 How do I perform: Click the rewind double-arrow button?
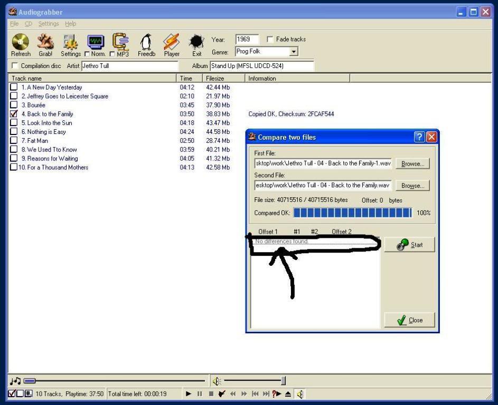click(x=233, y=393)
